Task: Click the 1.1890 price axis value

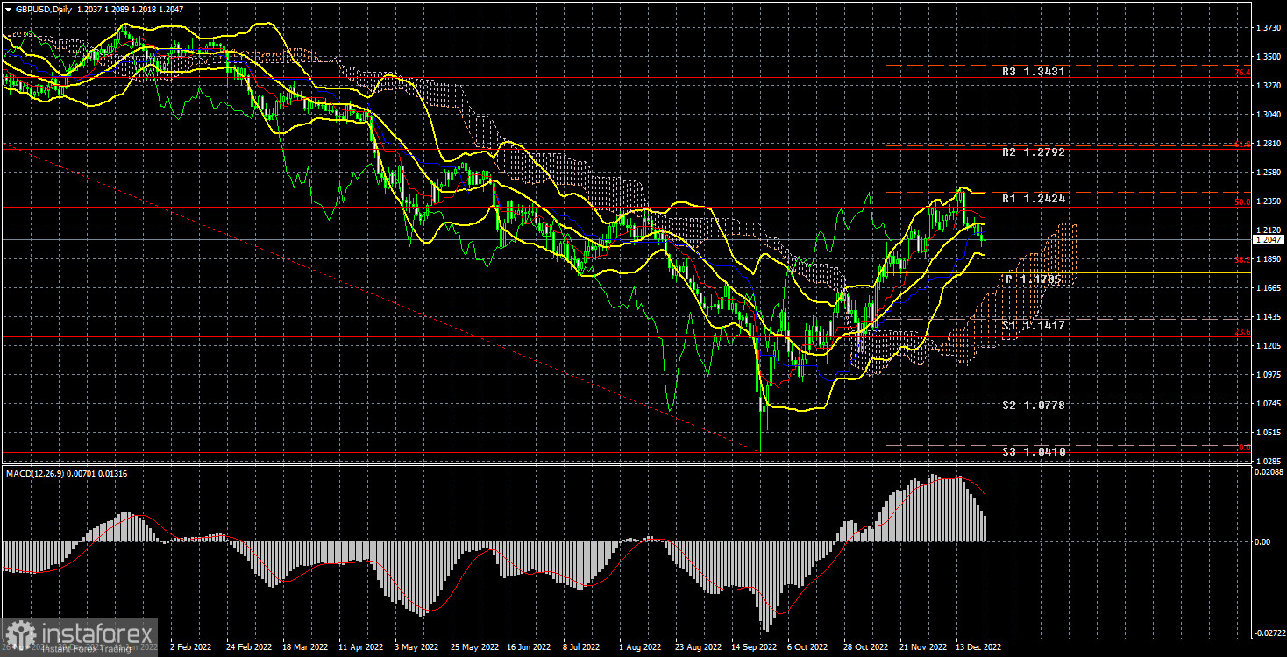Action: (x=1269, y=259)
